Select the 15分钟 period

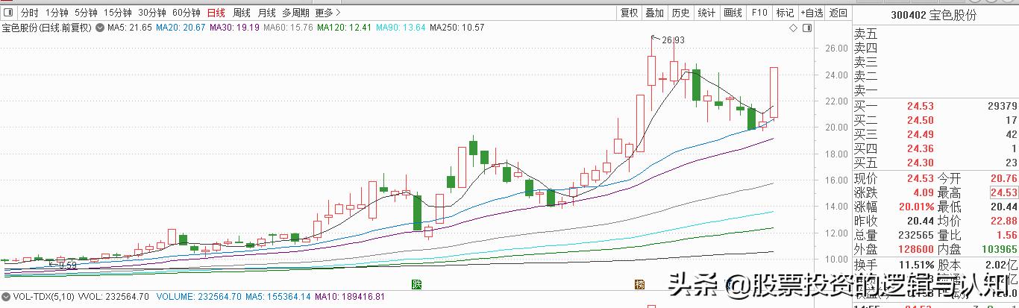(x=118, y=13)
